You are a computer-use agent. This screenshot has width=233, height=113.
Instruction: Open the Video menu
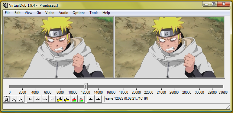click(x=50, y=13)
